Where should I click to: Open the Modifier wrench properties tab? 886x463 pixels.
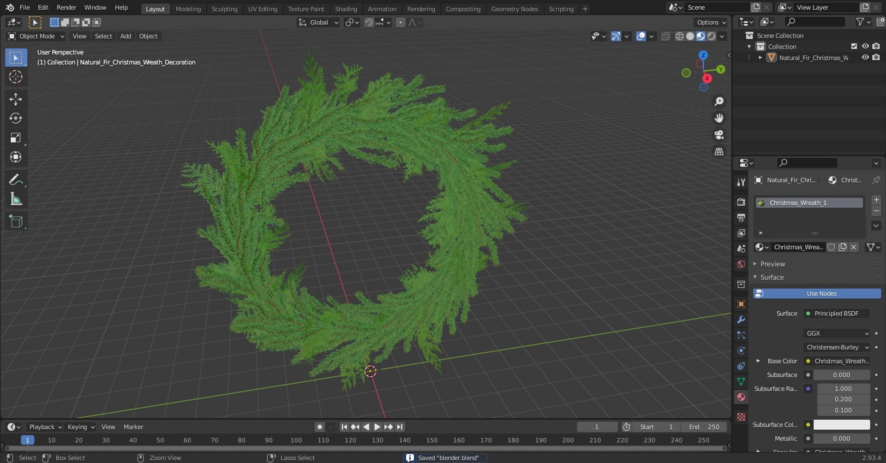(x=741, y=320)
